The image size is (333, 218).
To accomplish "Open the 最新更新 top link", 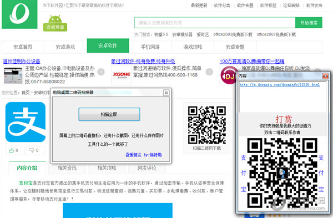I will pyautogui.click(x=199, y=6).
